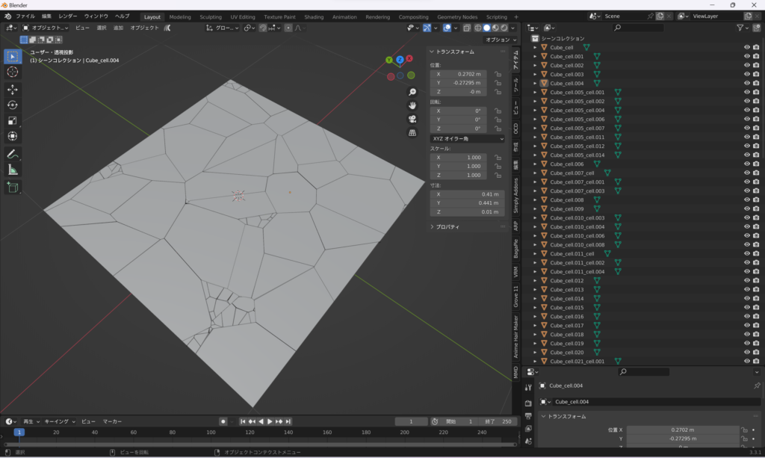Switch to perspective/orthographic grid view icon
The width and height of the screenshot is (765, 458).
click(x=412, y=132)
